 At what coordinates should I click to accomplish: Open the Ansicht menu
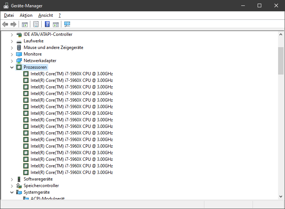(x=46, y=15)
